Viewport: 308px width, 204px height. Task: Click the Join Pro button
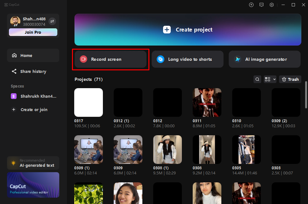pos(33,32)
